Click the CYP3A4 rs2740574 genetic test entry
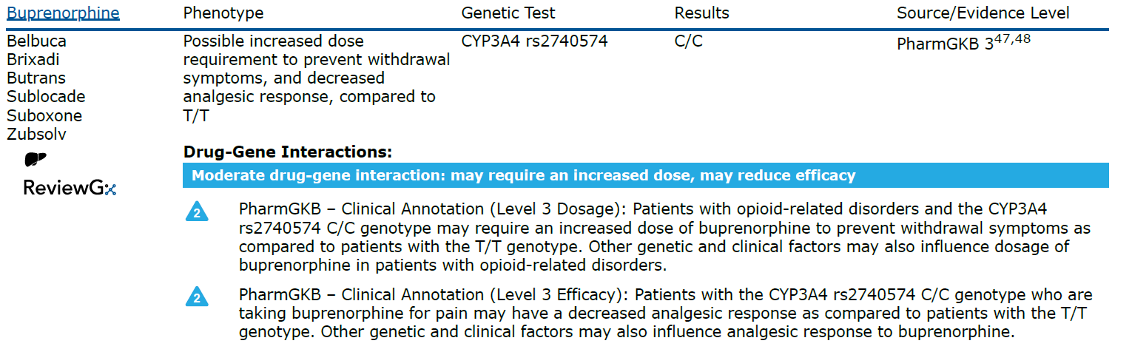This screenshot has width=1132, height=352. 534,41
